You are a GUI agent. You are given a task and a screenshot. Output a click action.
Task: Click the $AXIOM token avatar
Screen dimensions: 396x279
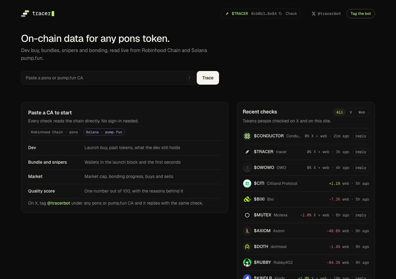click(247, 231)
